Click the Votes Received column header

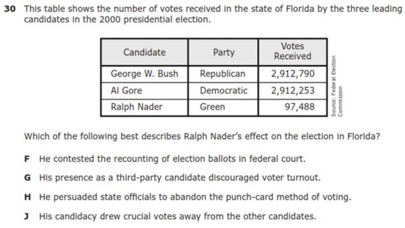tap(293, 52)
